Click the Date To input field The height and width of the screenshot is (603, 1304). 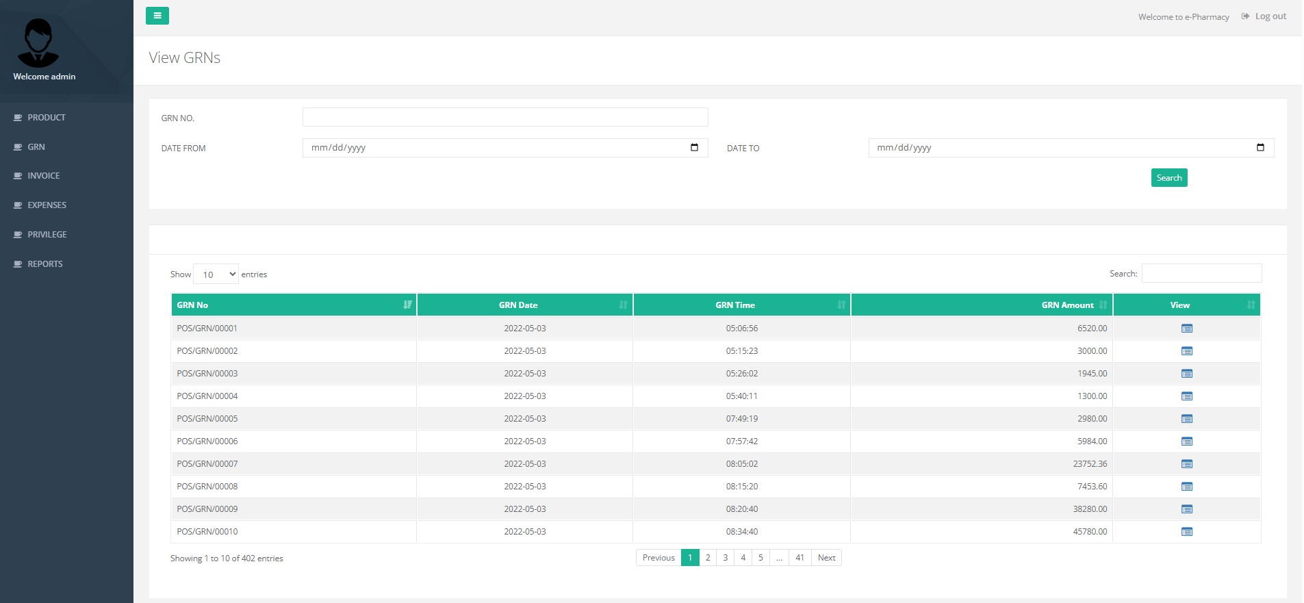[1071, 148]
